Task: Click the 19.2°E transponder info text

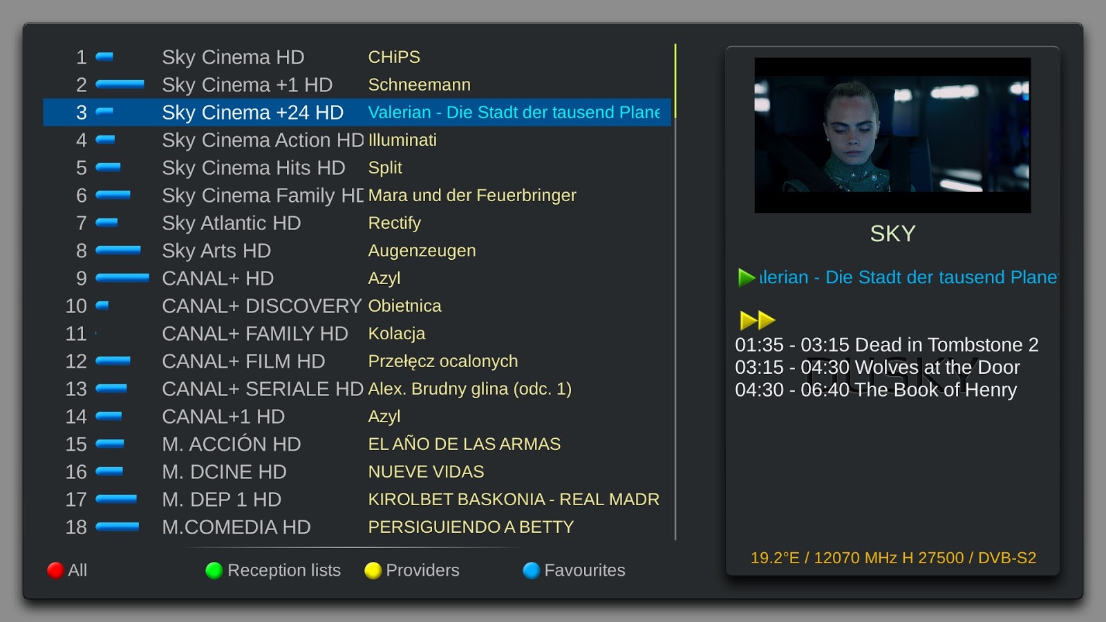Action: [894, 557]
